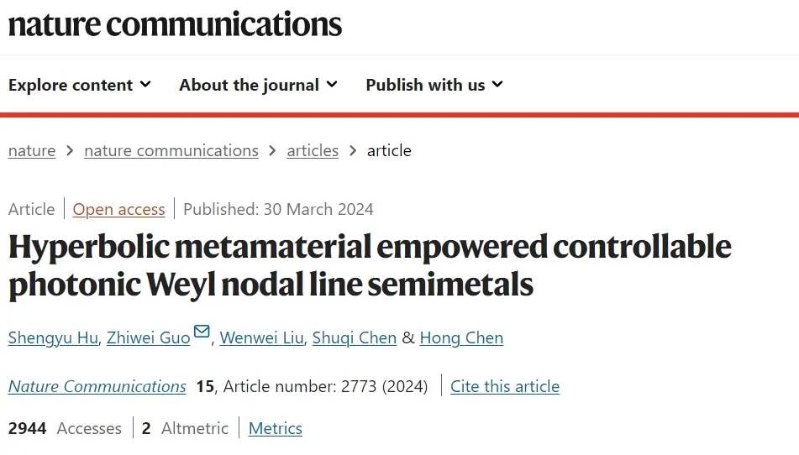Screen dimensions: 799x455
Task: Open author Zhiwei Guo's details
Action: point(148,338)
